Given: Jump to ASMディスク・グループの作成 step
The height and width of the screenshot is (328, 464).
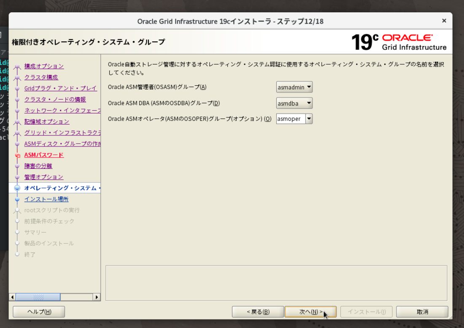Looking at the screenshot, I should [62, 144].
